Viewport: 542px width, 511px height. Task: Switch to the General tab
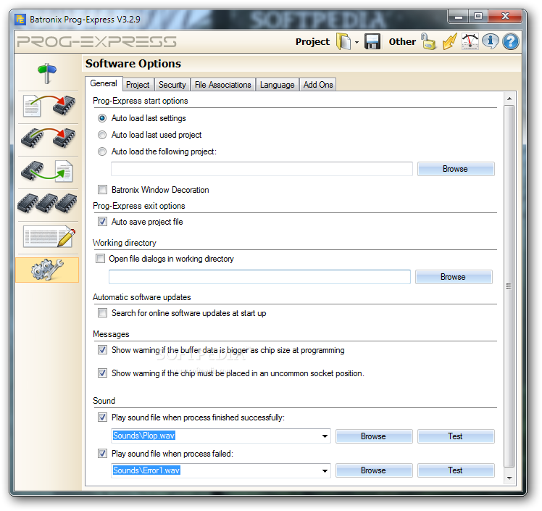(x=104, y=83)
